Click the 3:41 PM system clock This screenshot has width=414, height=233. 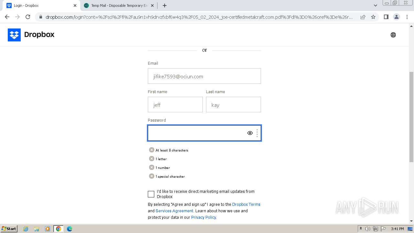pos(398,229)
